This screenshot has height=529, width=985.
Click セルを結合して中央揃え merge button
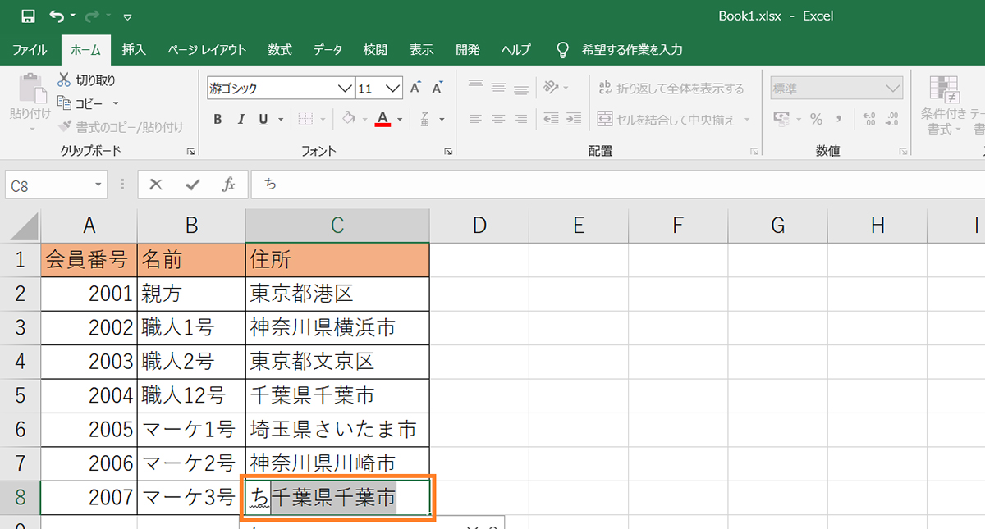point(667,120)
